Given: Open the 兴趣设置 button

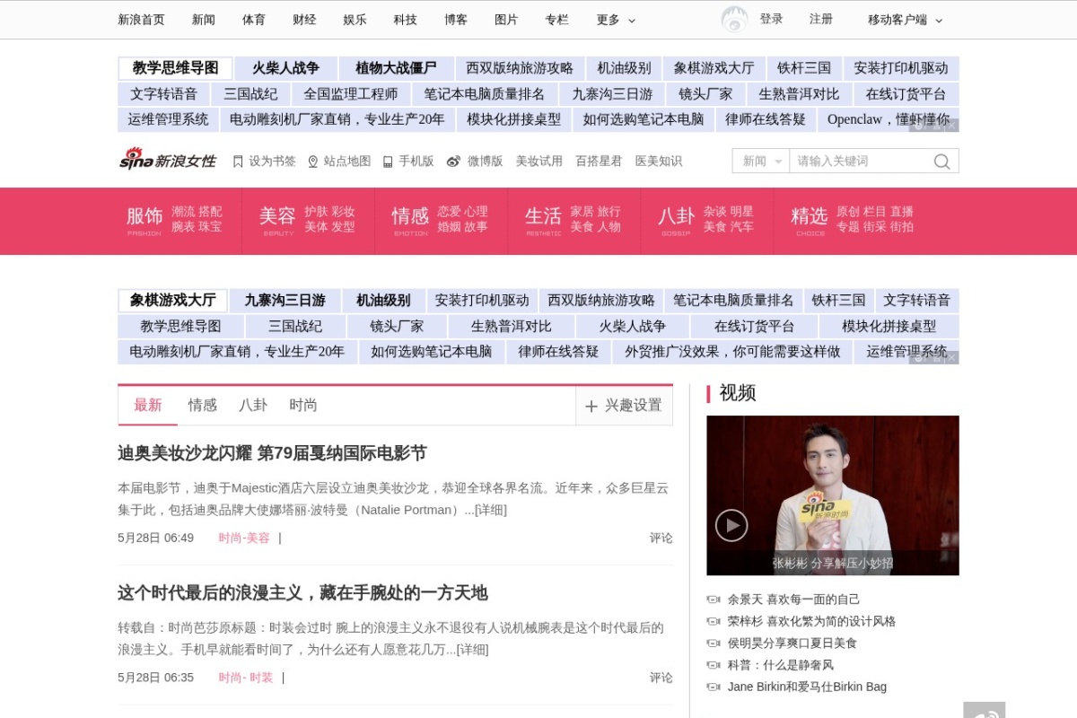Looking at the screenshot, I should point(624,406).
